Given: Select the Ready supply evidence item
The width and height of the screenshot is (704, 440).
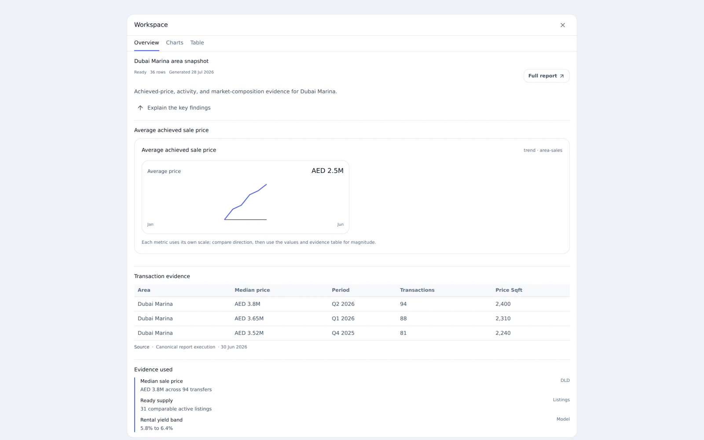Looking at the screenshot, I should point(355,405).
